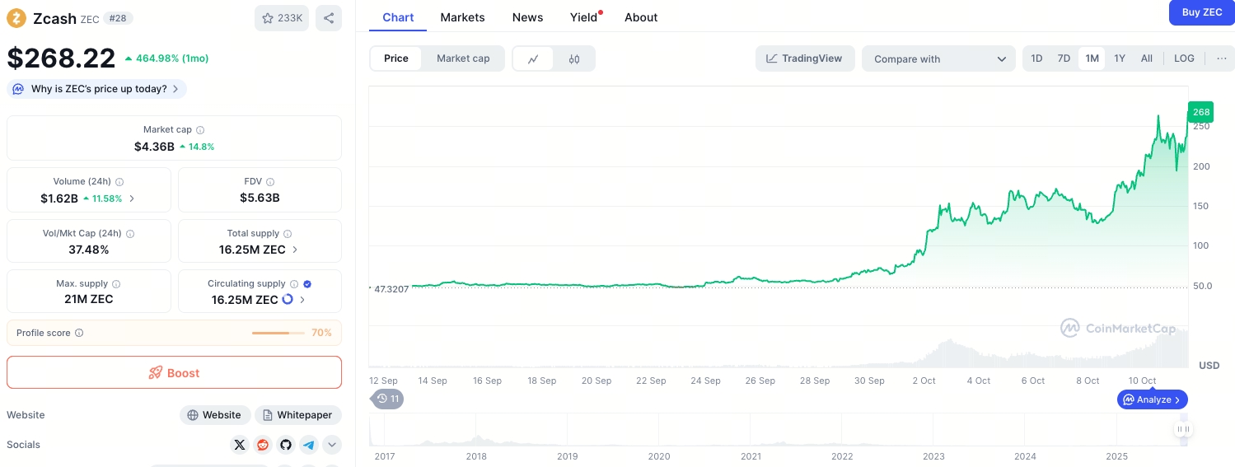Open the GitHub social icon

point(286,445)
